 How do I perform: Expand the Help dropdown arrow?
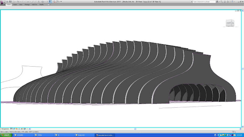(x=234, y=2)
